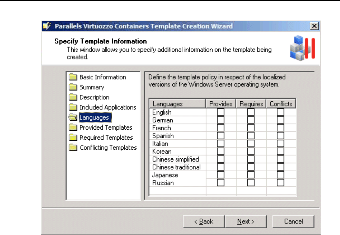This screenshot has height=235, width=340.
Task: Select the English language row label
Action: [x=162, y=112]
